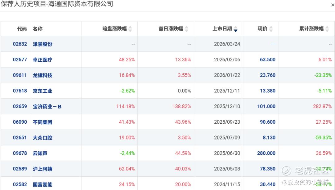
Task: Click cumulative change -23.35%
Action: [x=323, y=75]
